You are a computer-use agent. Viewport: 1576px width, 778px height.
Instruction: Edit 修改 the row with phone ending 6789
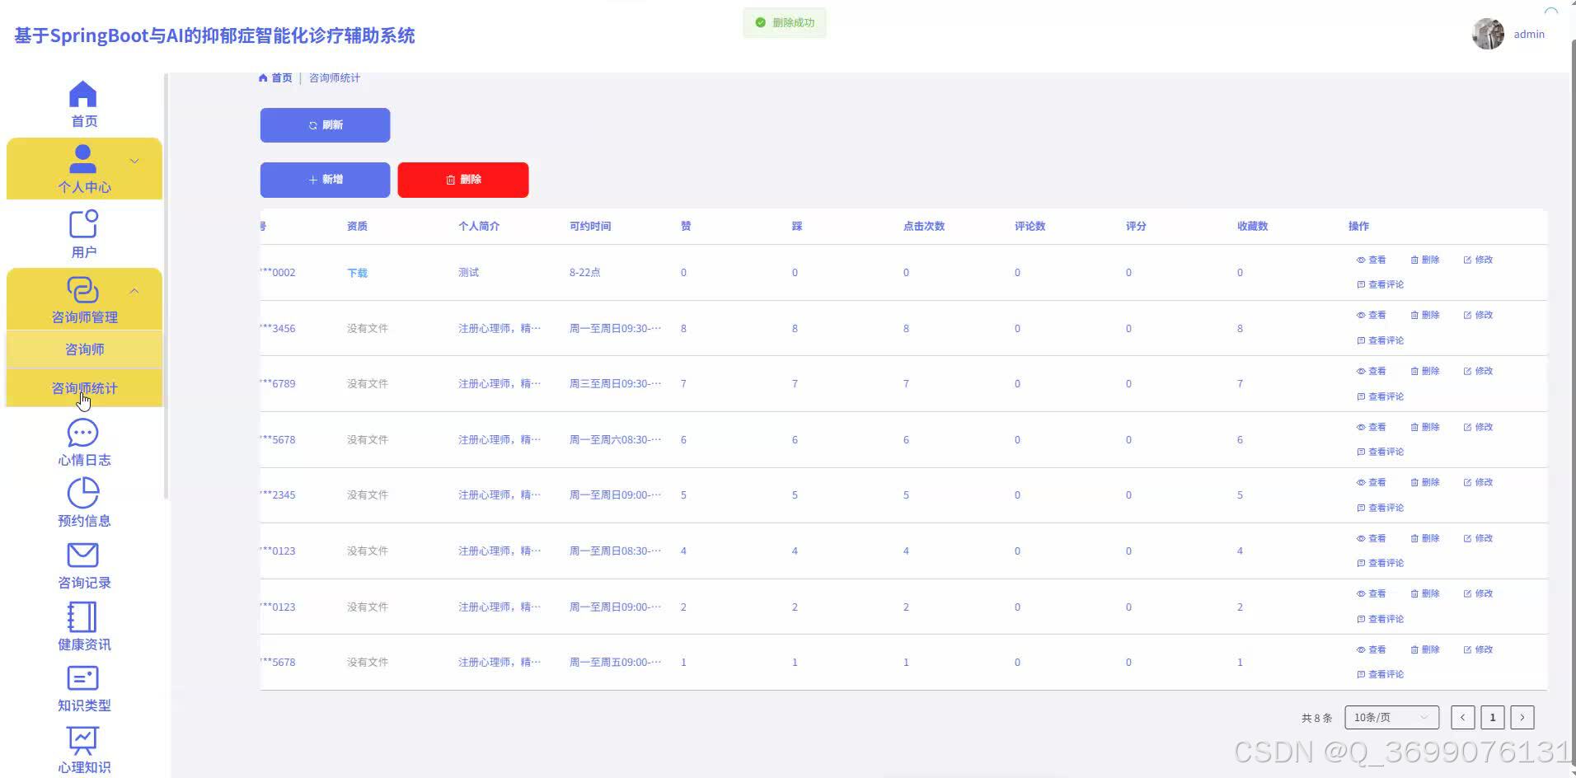[1478, 371]
